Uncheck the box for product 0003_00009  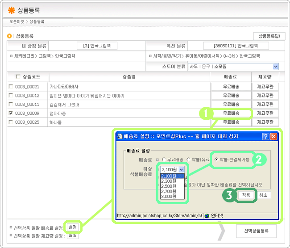(11, 113)
